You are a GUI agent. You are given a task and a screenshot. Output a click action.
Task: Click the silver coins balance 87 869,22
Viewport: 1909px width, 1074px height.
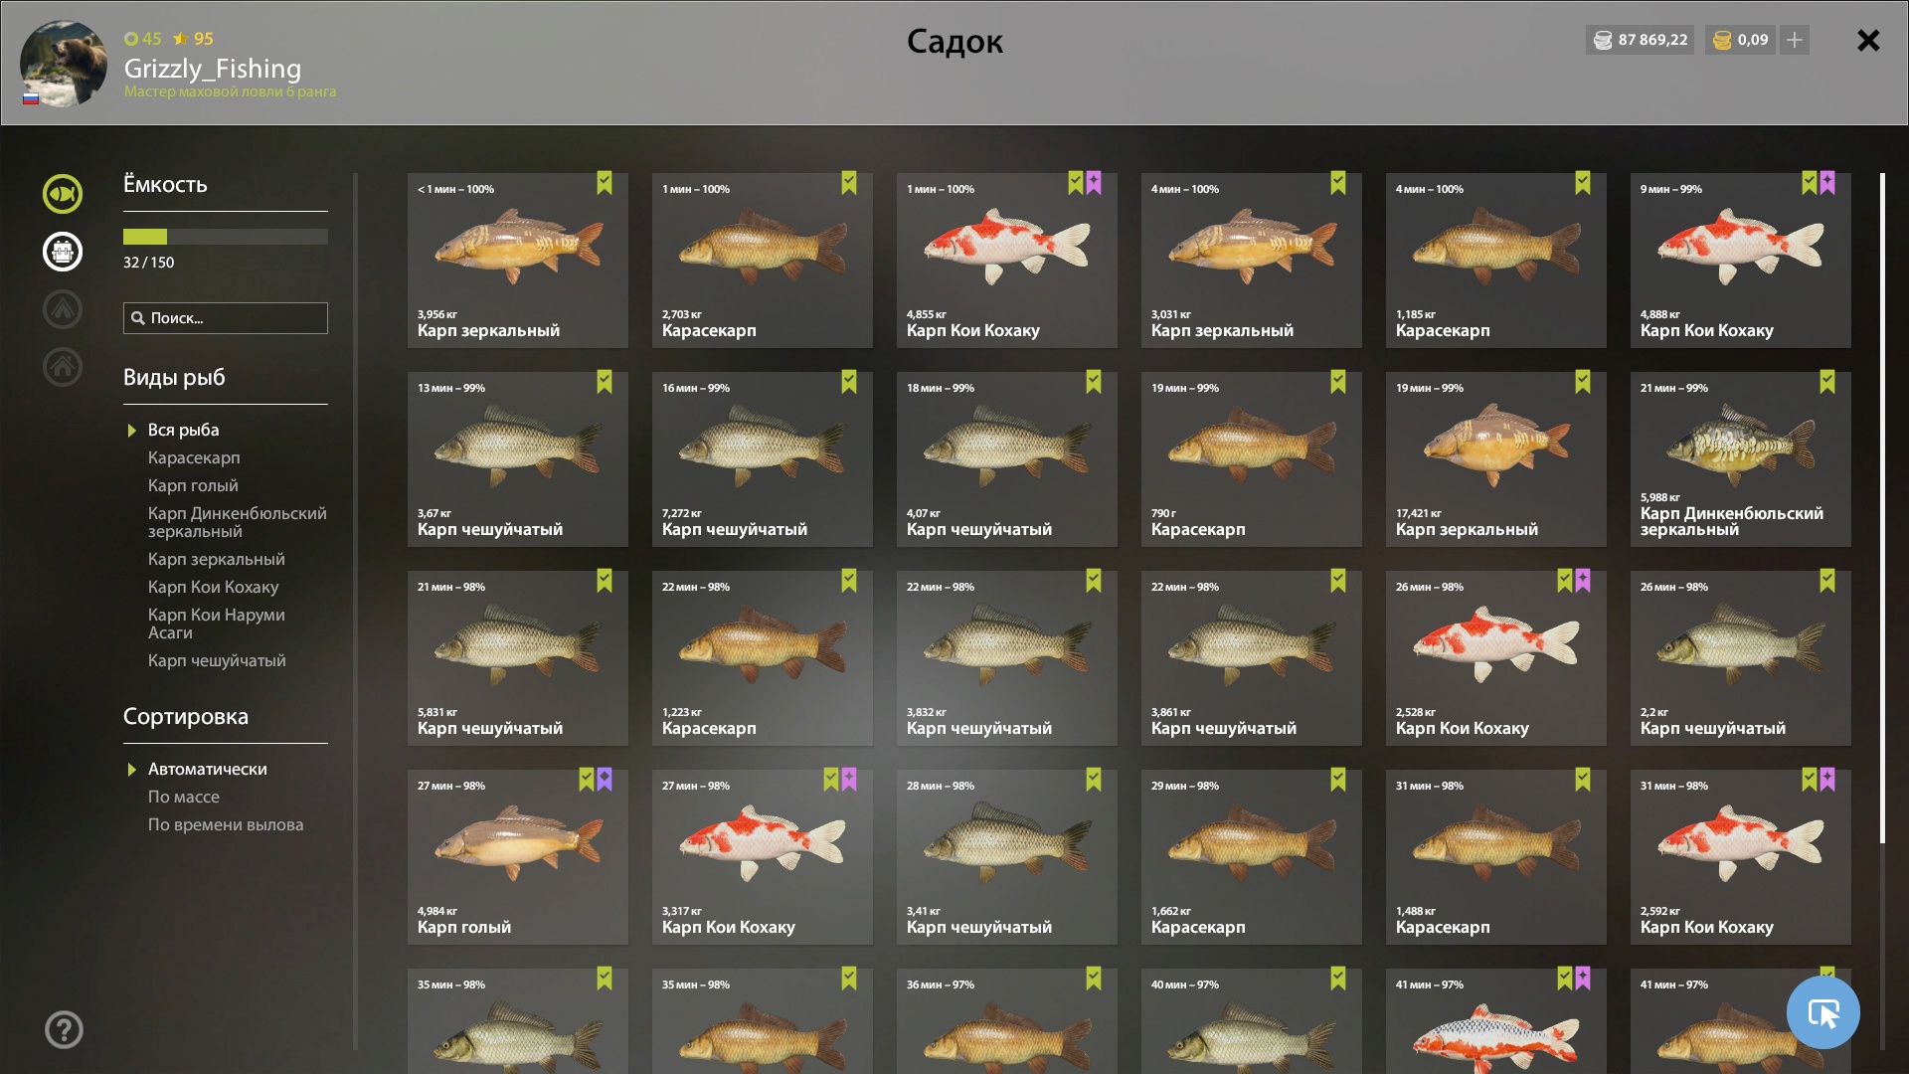coord(1640,40)
